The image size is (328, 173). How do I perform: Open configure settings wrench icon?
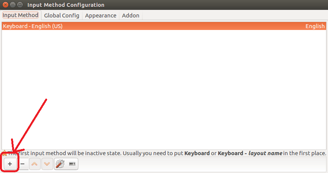60,164
